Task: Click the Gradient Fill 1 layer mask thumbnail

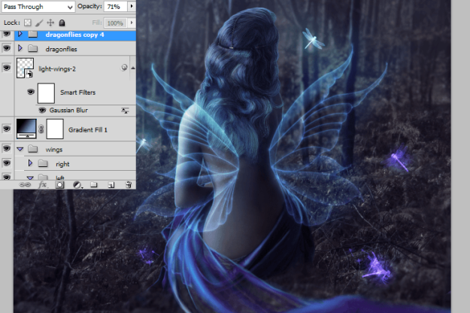Action: (55, 129)
